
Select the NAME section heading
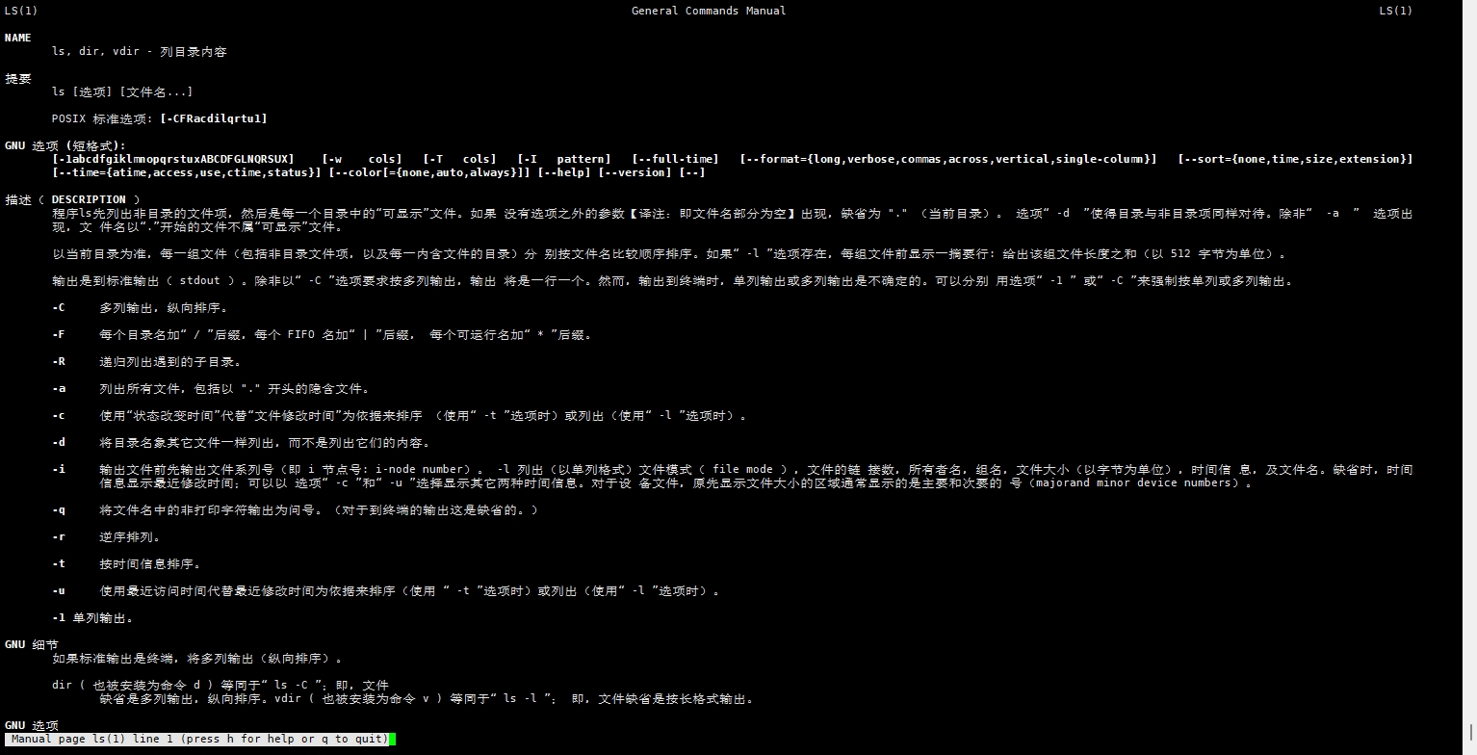(17, 38)
